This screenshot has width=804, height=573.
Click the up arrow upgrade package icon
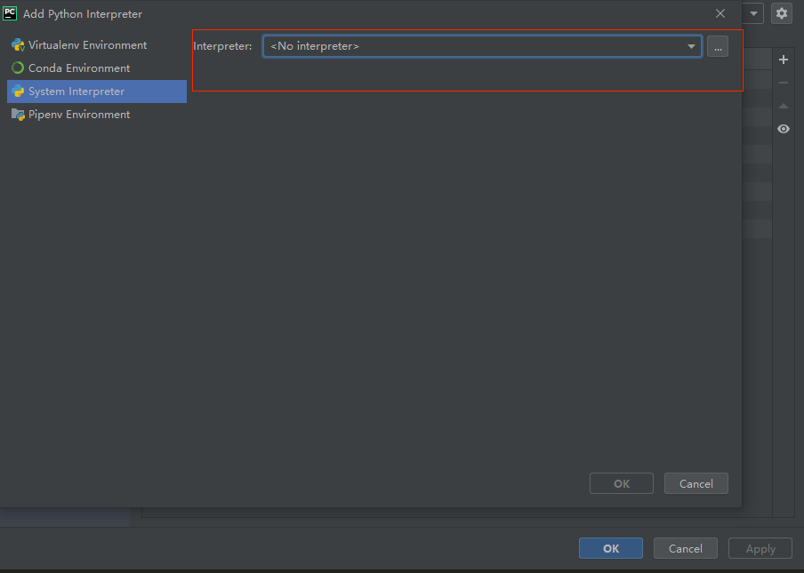click(784, 106)
